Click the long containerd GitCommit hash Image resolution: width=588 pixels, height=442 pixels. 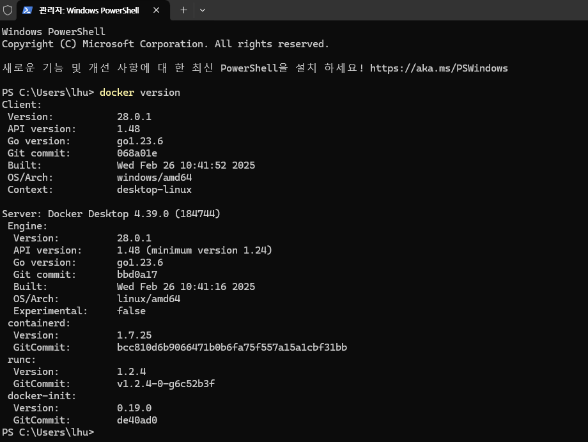coord(232,347)
